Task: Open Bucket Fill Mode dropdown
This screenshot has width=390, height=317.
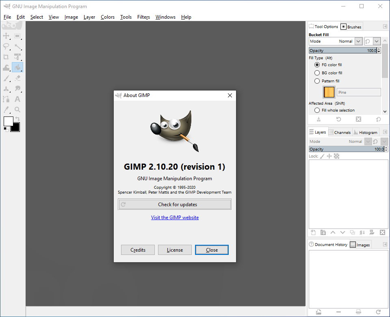Action: tap(336, 41)
